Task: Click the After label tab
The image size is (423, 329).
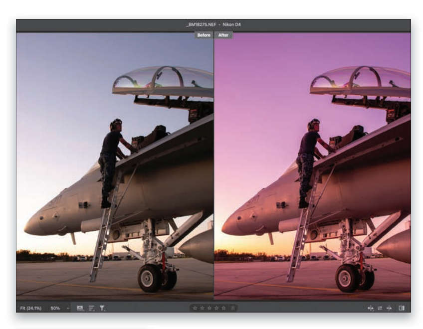Action: [223, 35]
